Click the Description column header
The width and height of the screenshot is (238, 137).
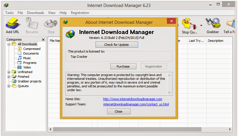pyautogui.click(x=219, y=41)
